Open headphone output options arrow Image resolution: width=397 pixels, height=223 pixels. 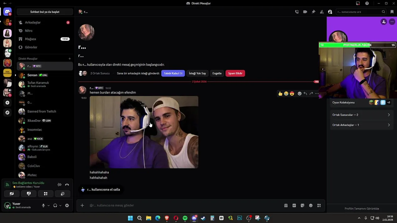click(60, 205)
